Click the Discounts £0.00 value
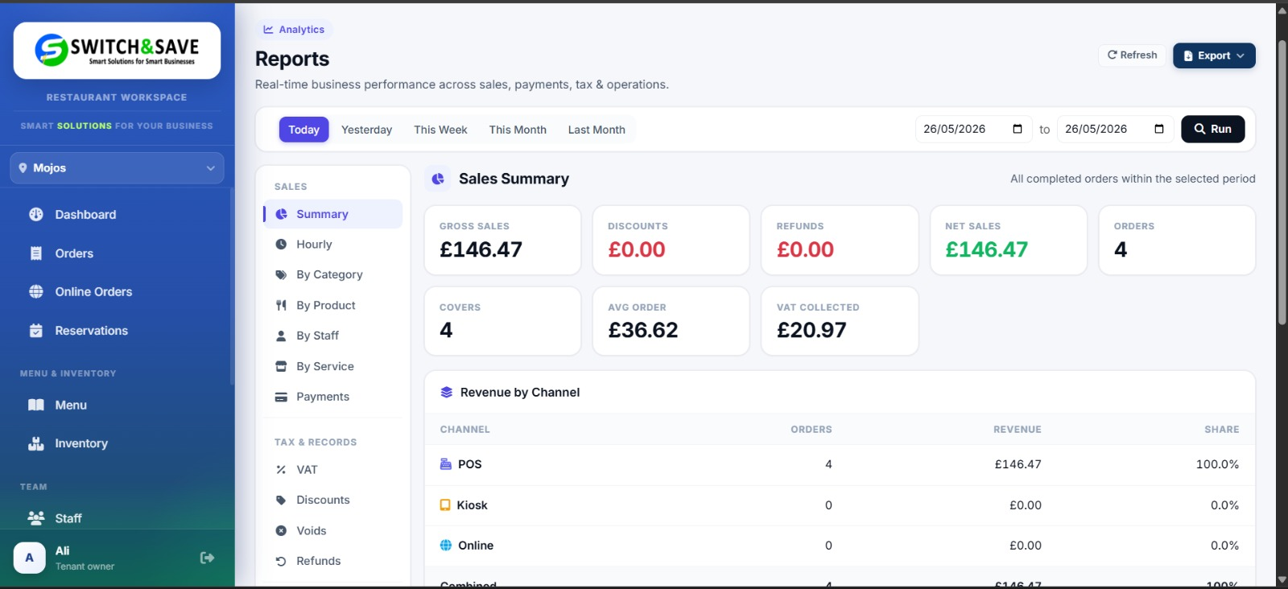Viewport: 1288px width, 589px height. [x=637, y=249]
